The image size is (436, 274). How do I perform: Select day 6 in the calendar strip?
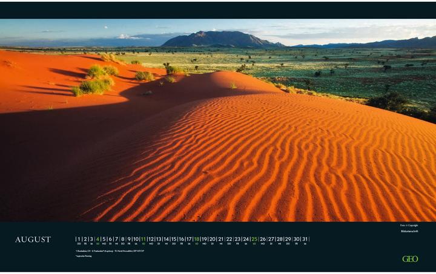(110, 239)
